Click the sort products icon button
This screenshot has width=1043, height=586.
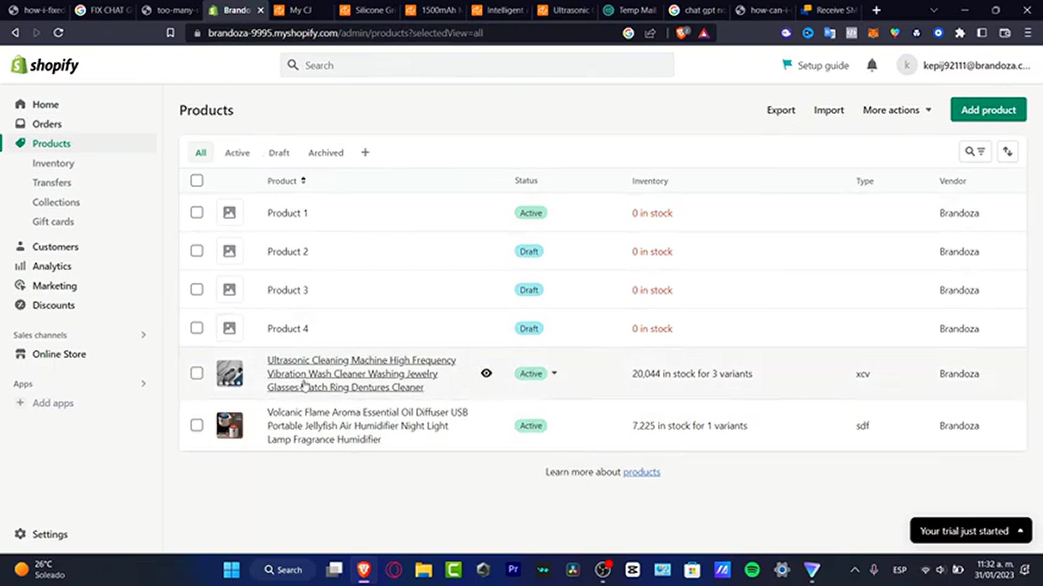[1008, 152]
